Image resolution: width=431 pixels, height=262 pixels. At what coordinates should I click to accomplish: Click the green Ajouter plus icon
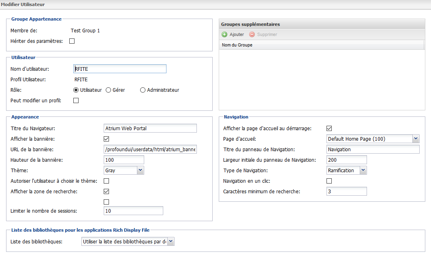[x=224, y=34]
